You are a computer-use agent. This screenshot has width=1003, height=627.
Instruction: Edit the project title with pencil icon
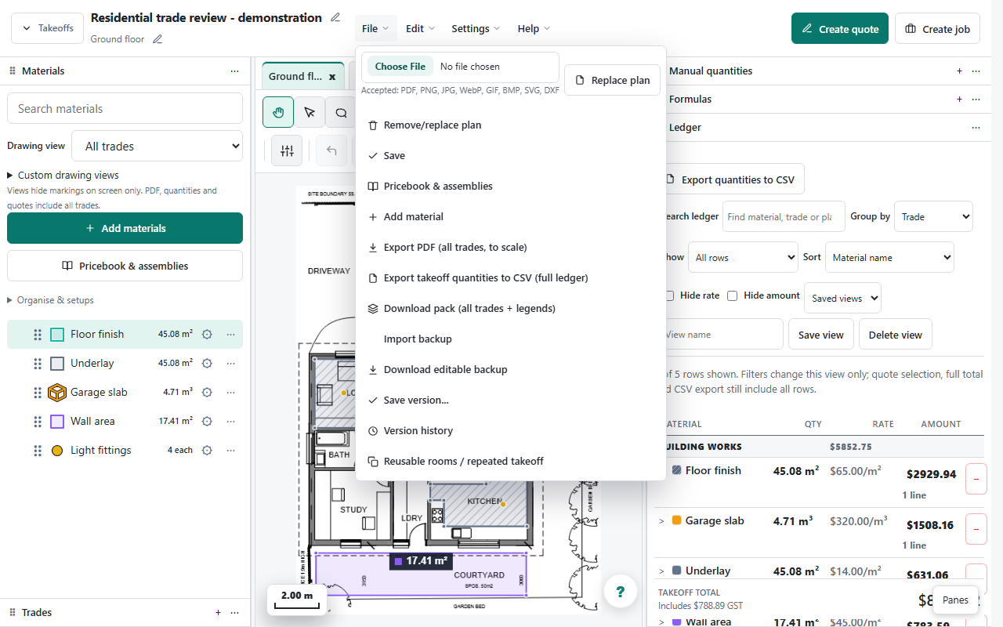pyautogui.click(x=335, y=17)
